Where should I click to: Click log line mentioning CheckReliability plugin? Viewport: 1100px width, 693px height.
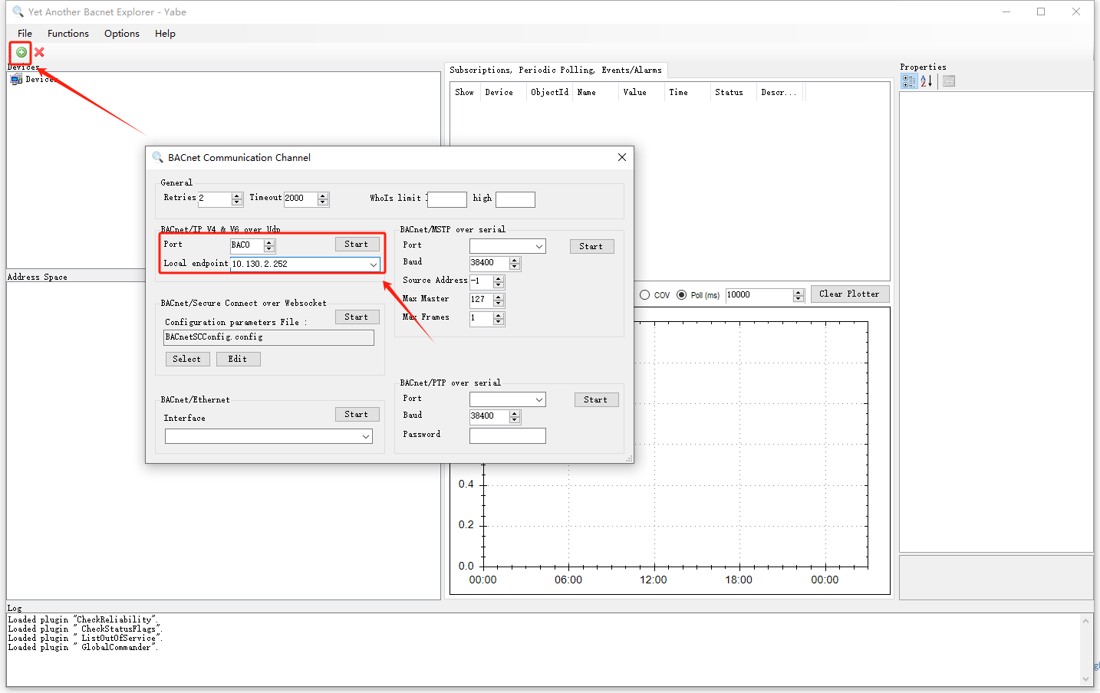(84, 620)
